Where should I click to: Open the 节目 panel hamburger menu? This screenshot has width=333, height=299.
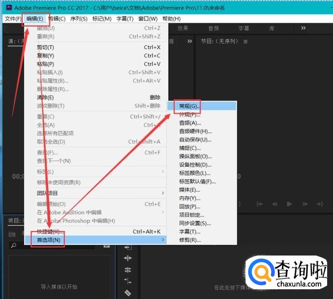click(246, 42)
